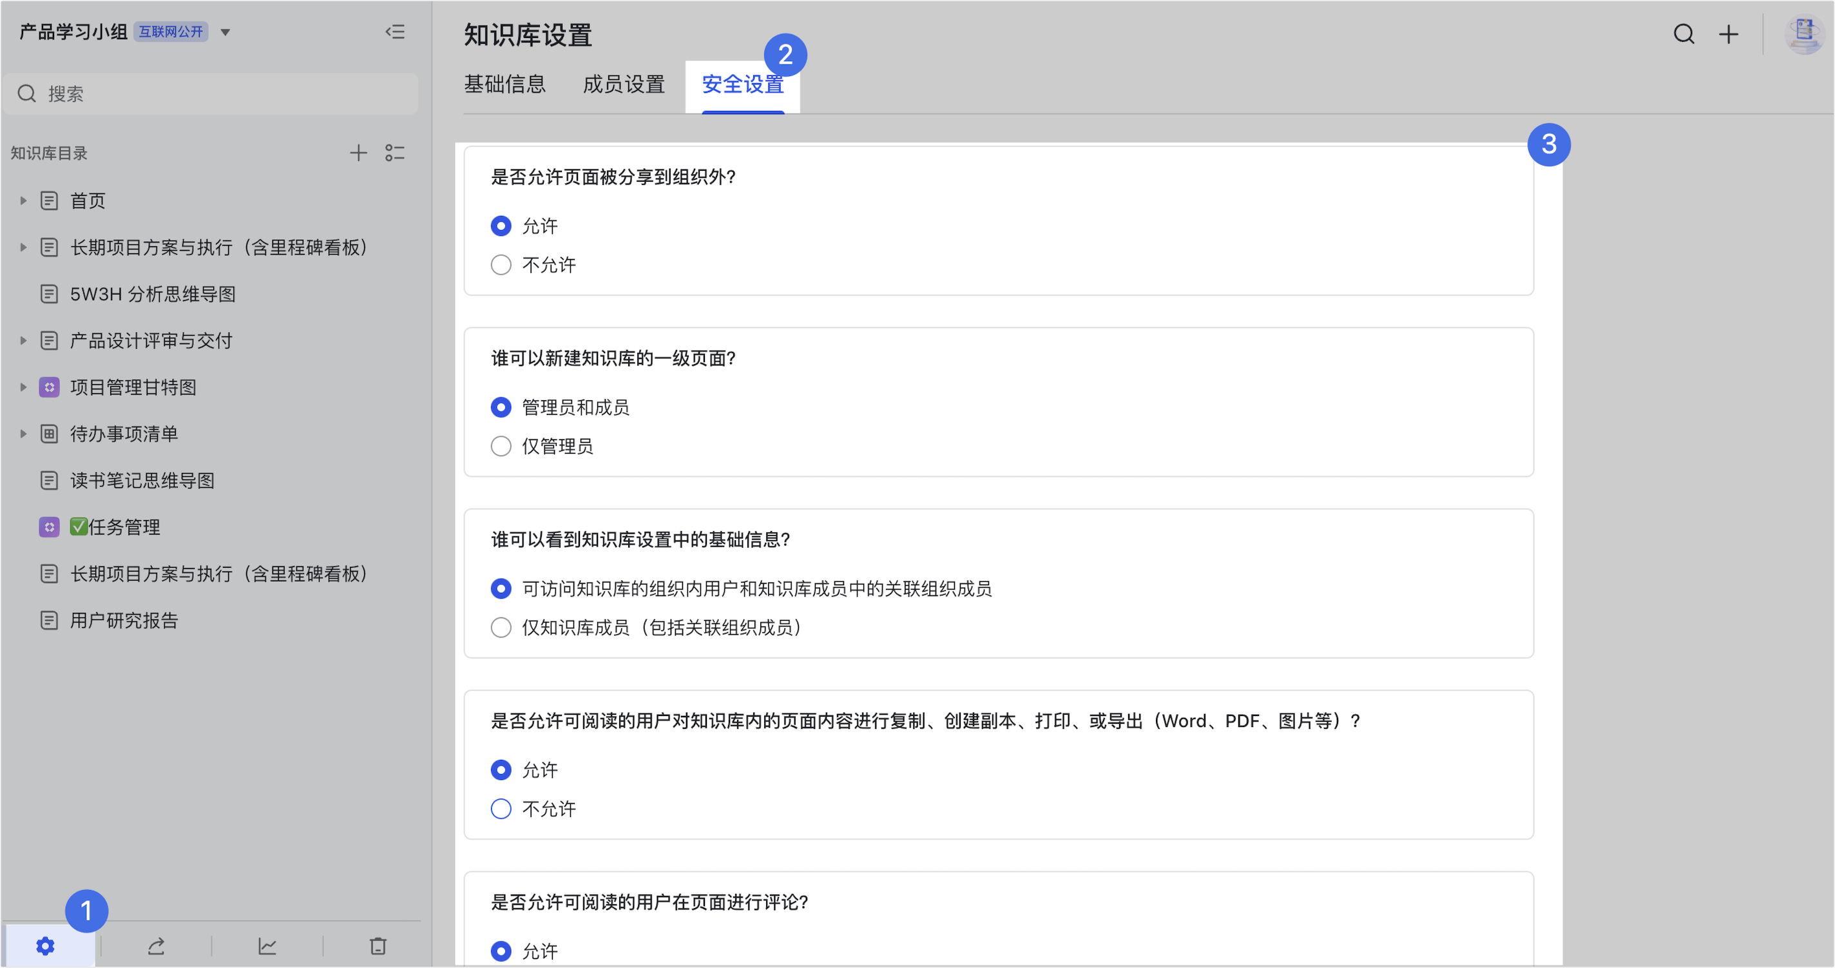Select 允许 for sharing pages outside organization
This screenshot has width=1835, height=968.
tap(501, 226)
